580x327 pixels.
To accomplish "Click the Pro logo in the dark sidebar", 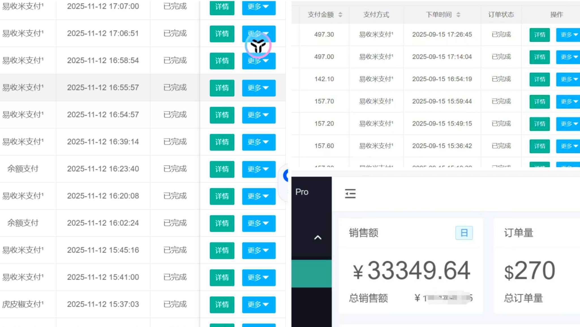I will tap(301, 192).
